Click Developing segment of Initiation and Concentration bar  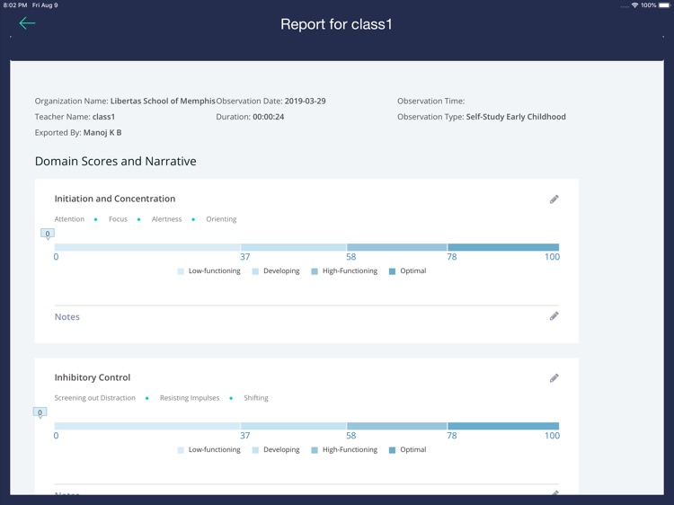click(294, 247)
